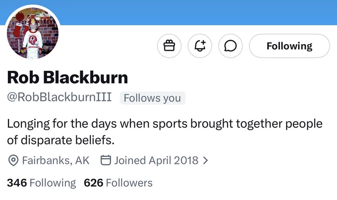Click the location pin icon

point(13,160)
